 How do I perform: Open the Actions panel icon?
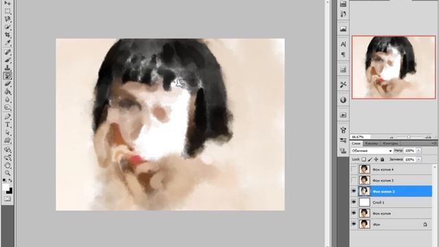(x=343, y=115)
